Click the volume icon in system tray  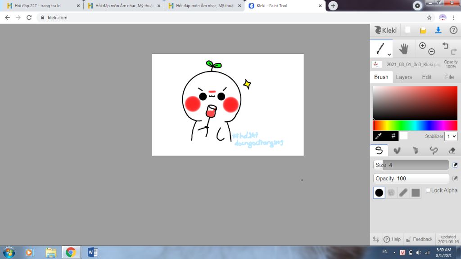pos(419,253)
